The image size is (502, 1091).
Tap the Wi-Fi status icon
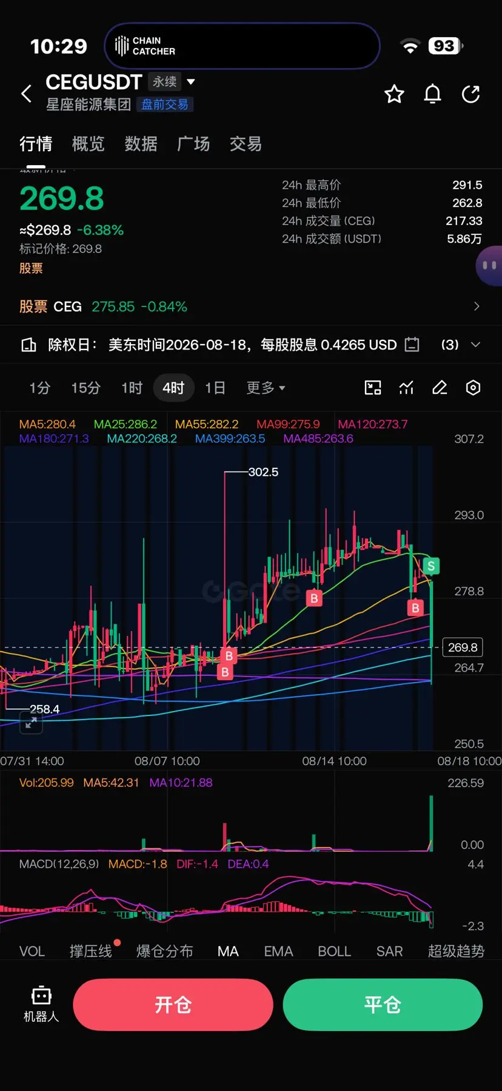410,46
